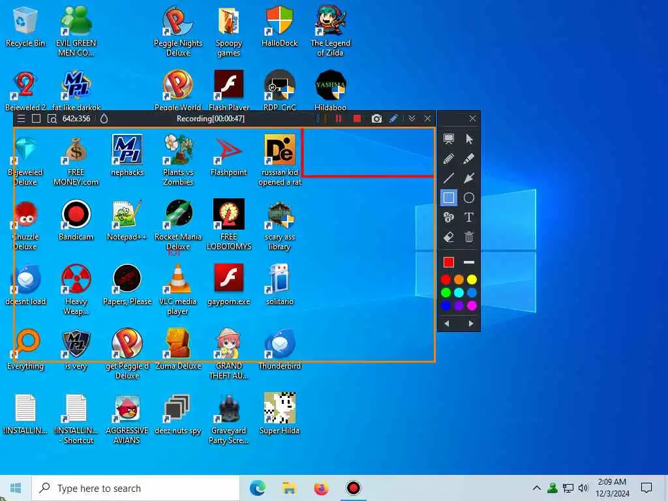Pick the magenta color swatch
This screenshot has width=668, height=501.
click(x=472, y=305)
